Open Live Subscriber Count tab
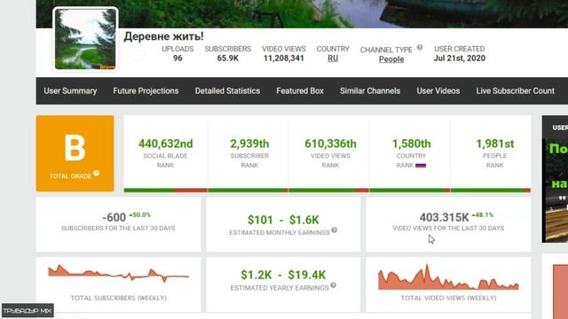Viewport: 568px width, 319px height. (515, 90)
